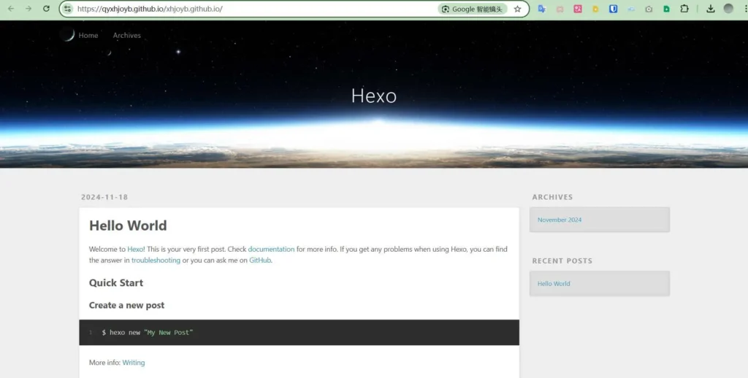
Task: Open the Google Translate extension icon
Action: coord(541,9)
